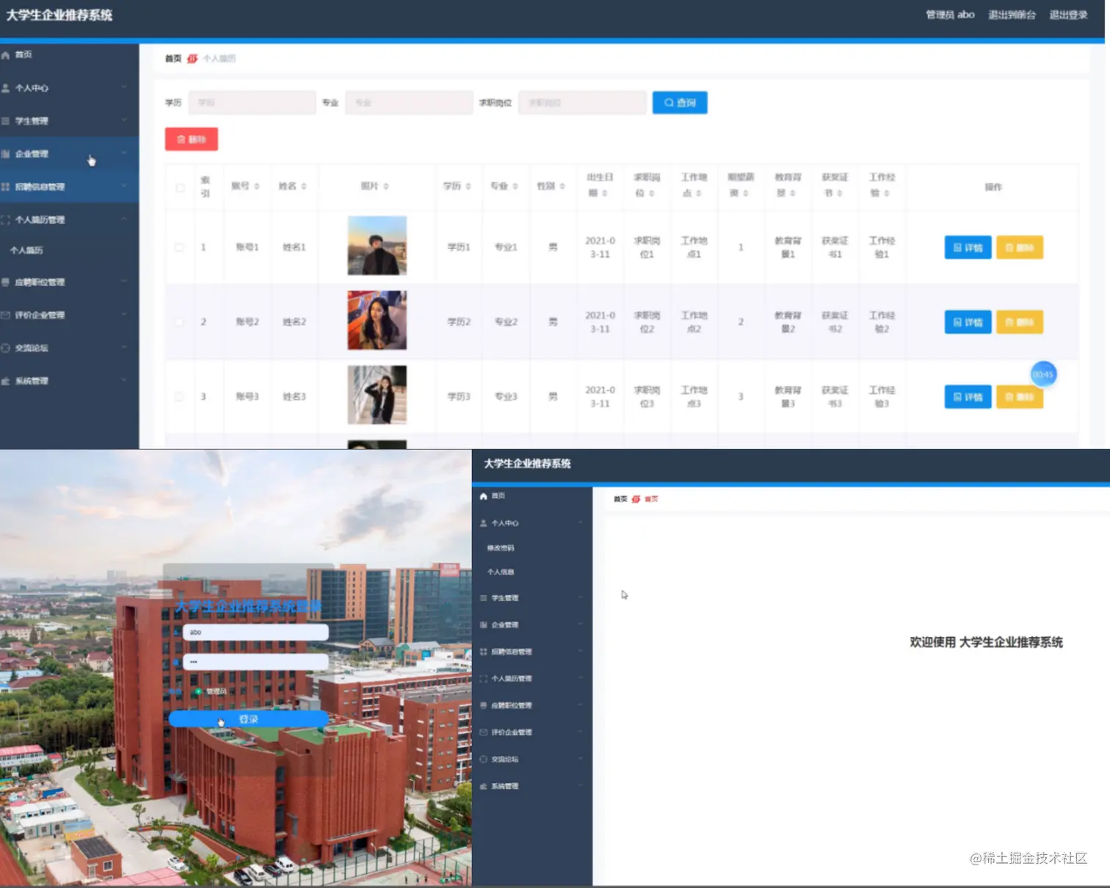Click the username field containing abo
Viewport: 1110px width, 888px height.
(x=255, y=632)
